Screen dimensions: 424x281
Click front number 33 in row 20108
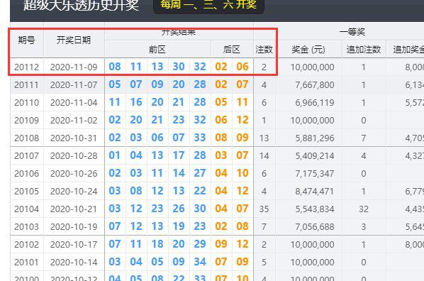point(200,138)
